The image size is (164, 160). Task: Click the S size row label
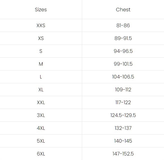coord(41,51)
